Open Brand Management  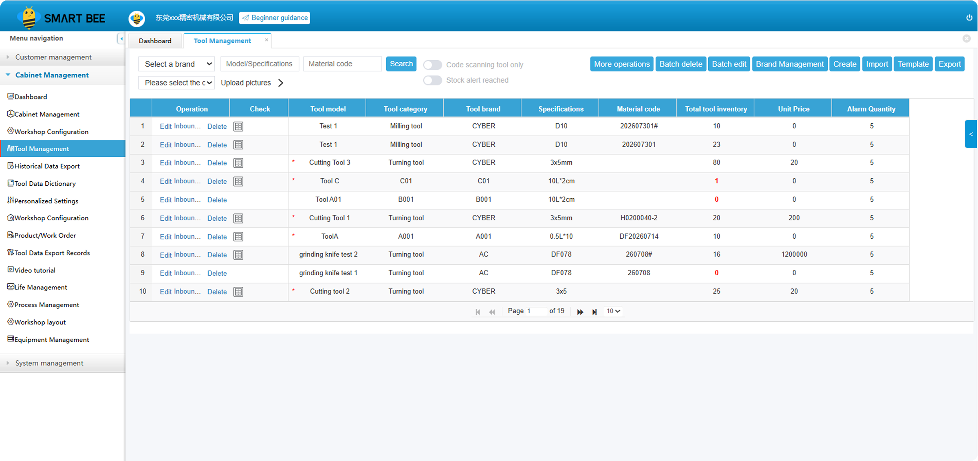790,64
